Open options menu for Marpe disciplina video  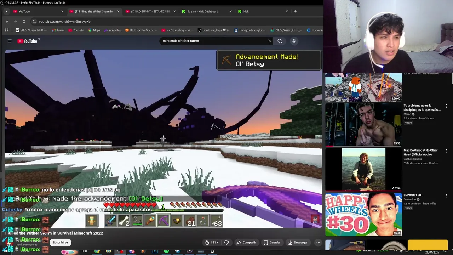click(x=446, y=106)
